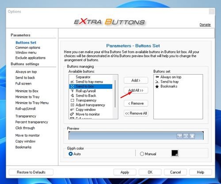This screenshot has height=184, width=221.
Task: Click the Add All >> button
Action: [x=136, y=90]
